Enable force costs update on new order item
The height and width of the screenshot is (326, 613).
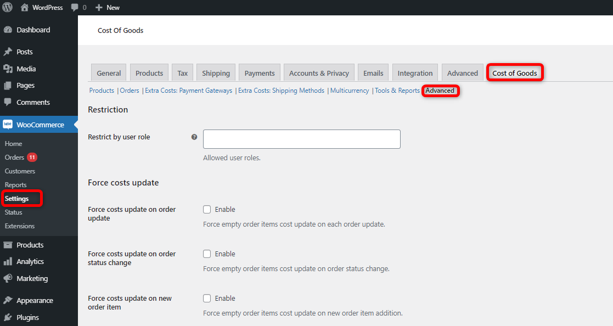tap(207, 299)
